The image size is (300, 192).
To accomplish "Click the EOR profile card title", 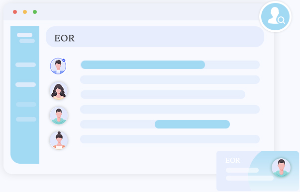I will (x=233, y=160).
